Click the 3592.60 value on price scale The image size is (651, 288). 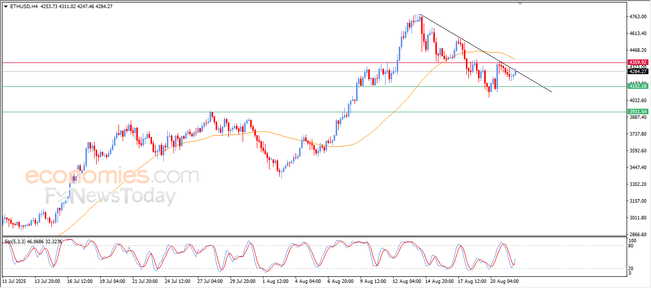[637, 151]
